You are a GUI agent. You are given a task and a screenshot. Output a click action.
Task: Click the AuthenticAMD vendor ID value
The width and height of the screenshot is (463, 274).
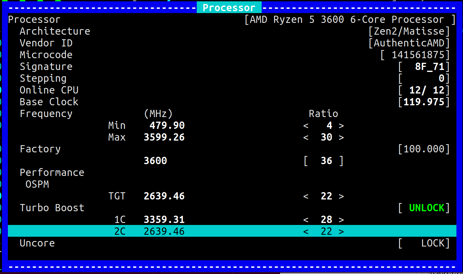(409, 43)
